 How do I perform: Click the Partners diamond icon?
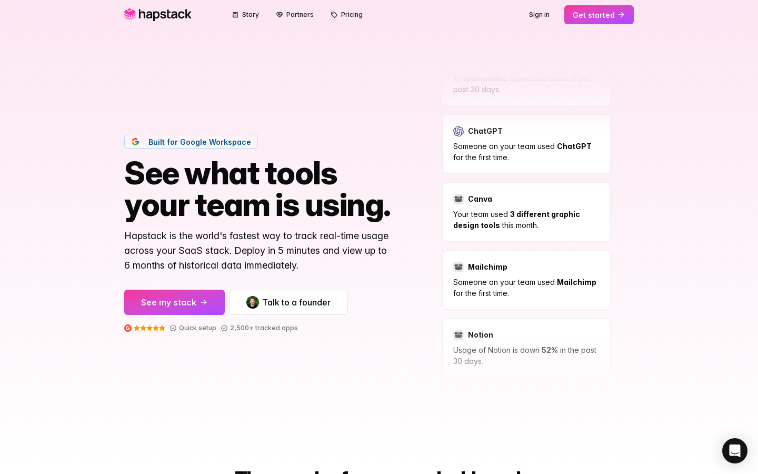click(x=280, y=15)
